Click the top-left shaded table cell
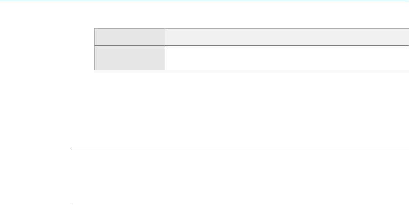409x205 pixels. pos(130,37)
